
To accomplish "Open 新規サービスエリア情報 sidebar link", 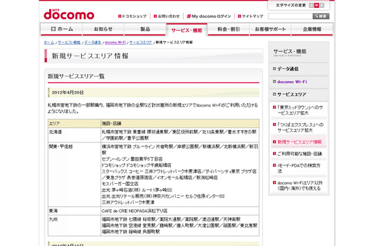I will 299,142.
